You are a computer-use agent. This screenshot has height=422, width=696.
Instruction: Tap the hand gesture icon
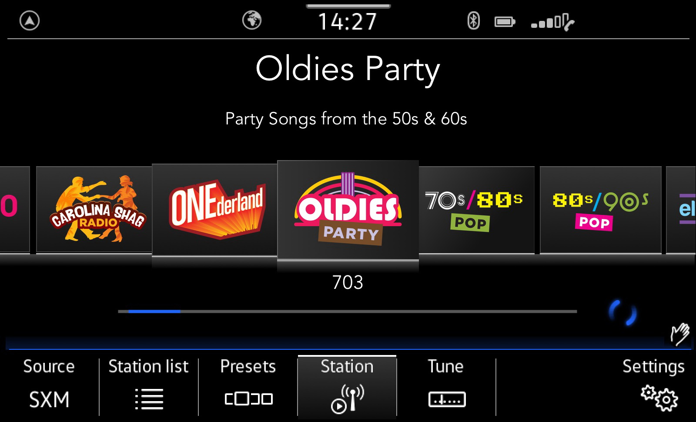click(680, 334)
